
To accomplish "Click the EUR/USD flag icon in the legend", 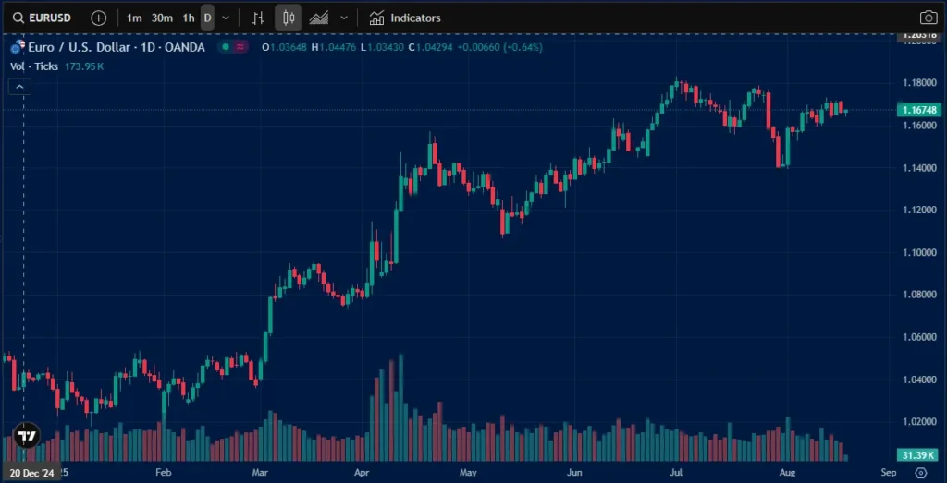I will (16, 47).
